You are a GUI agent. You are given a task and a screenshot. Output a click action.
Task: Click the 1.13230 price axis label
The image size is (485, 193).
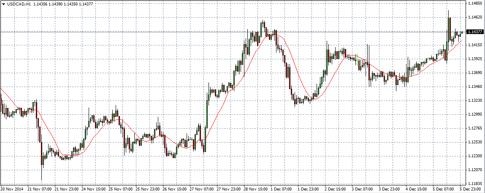tap(475, 100)
